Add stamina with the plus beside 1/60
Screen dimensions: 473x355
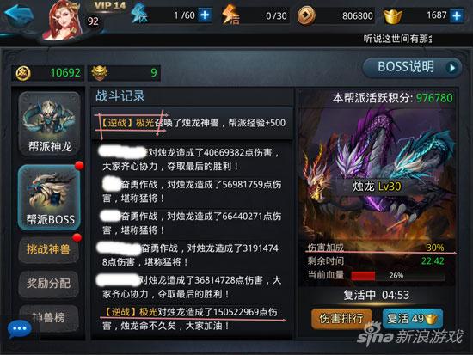[205, 15]
